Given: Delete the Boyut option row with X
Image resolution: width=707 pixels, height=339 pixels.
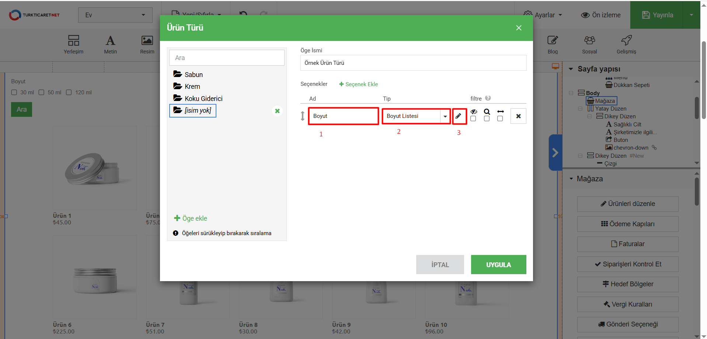Looking at the screenshot, I should [x=518, y=116].
